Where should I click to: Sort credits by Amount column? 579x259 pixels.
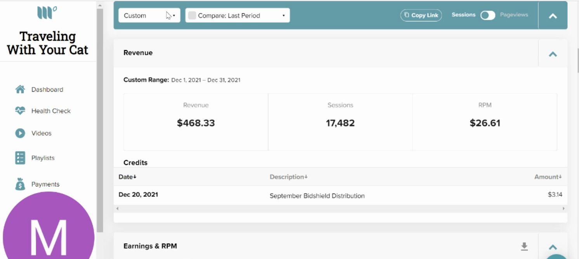pyautogui.click(x=548, y=177)
